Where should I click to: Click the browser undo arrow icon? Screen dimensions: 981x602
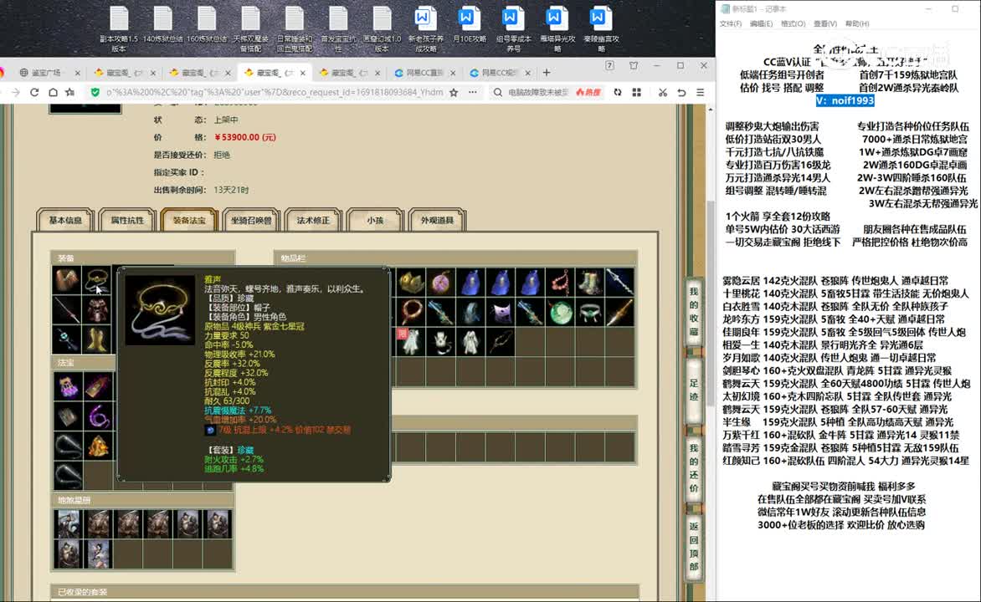[x=681, y=92]
